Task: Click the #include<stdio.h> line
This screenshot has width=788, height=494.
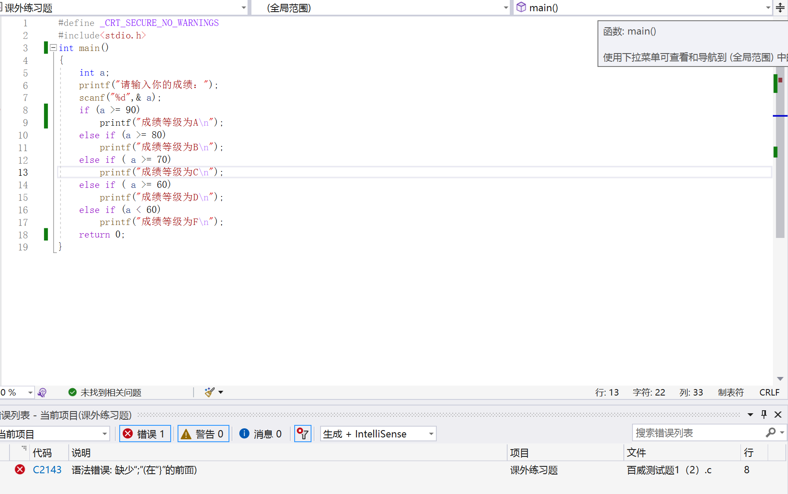Action: coord(102,35)
